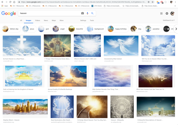
Task: Open the shake... bookmark page link
Action: point(150,6)
